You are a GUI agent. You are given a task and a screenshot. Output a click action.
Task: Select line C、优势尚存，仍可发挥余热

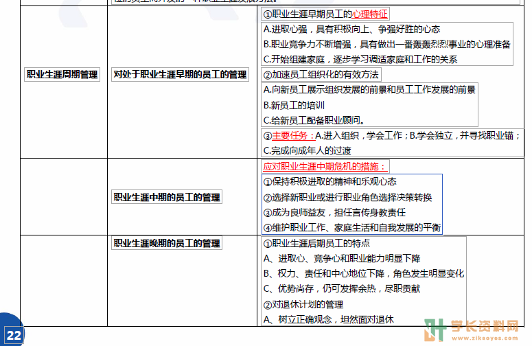(342, 289)
